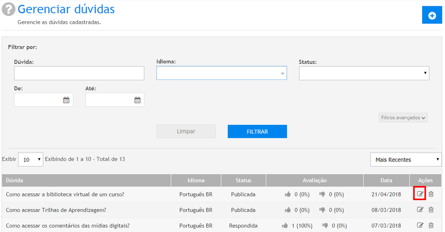Open the Idioma dropdown
The width and height of the screenshot is (445, 232).
point(221,73)
